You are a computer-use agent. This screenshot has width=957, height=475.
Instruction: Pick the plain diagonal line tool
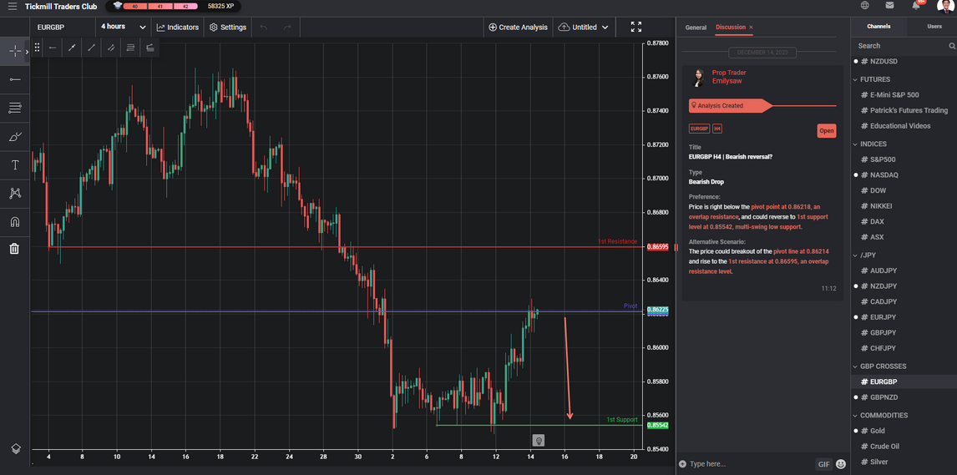(92, 47)
